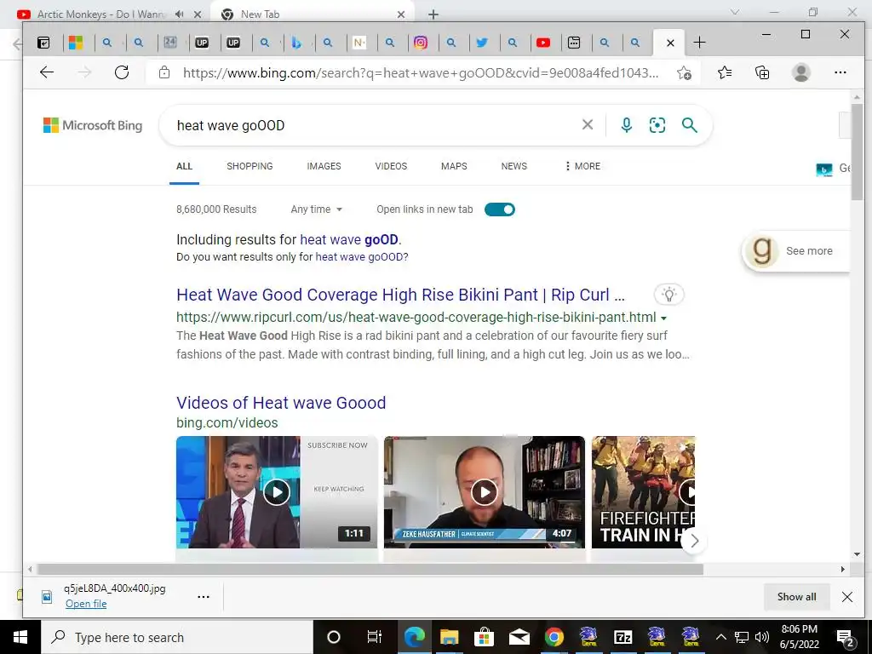The image size is (872, 654).
Task: Switch to the NEWS results tab
Action: tap(513, 166)
